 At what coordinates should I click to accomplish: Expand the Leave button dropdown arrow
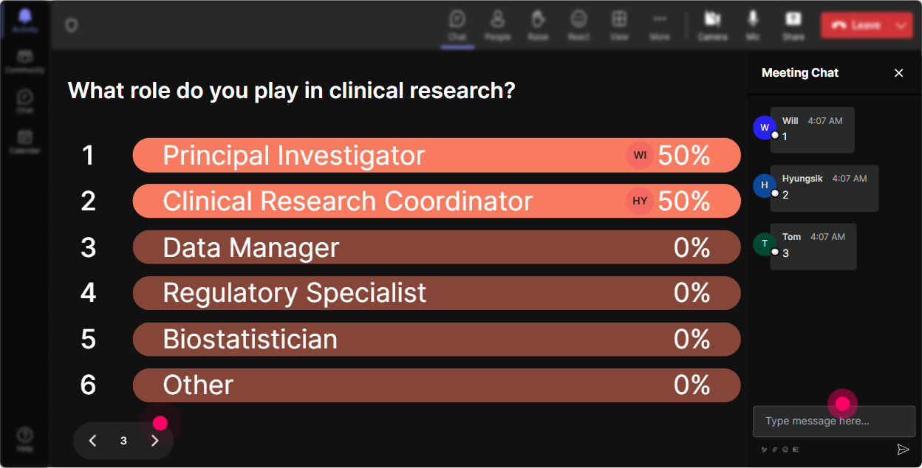coord(901,25)
